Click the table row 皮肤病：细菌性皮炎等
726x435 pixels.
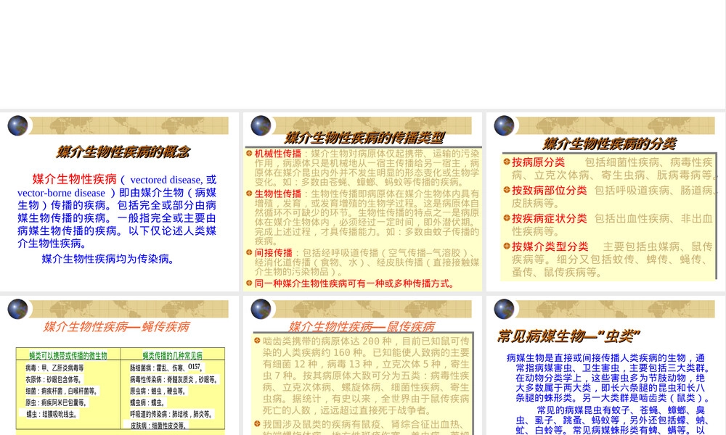(x=158, y=426)
